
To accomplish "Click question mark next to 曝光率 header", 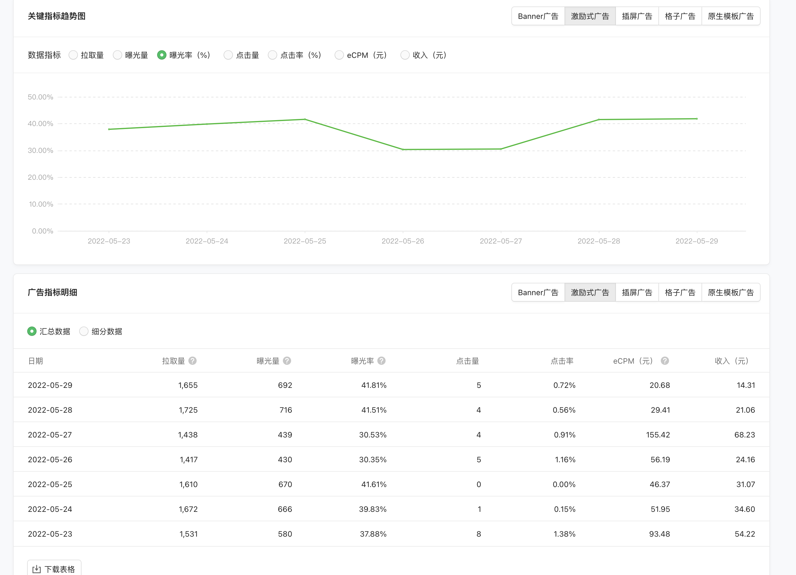I will point(381,361).
